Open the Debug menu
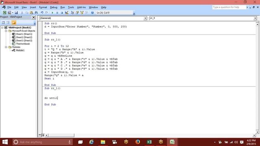 (x=54, y=7)
